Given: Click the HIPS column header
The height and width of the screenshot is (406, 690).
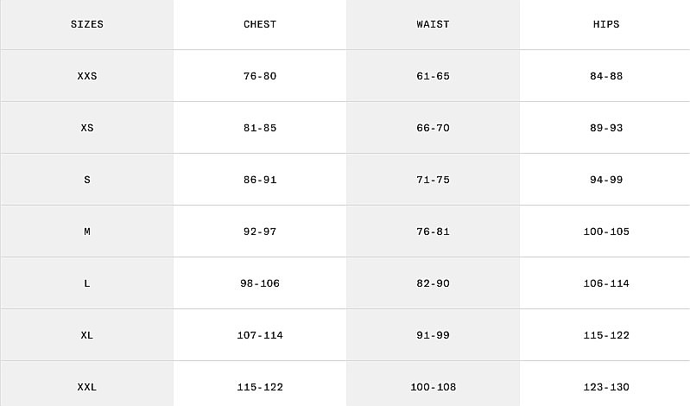Looking at the screenshot, I should click(x=605, y=24).
